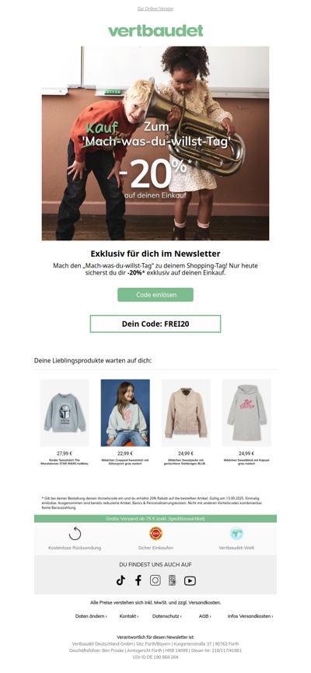The width and height of the screenshot is (311, 673).
Task: Open the Instagram social icon
Action: point(155,580)
